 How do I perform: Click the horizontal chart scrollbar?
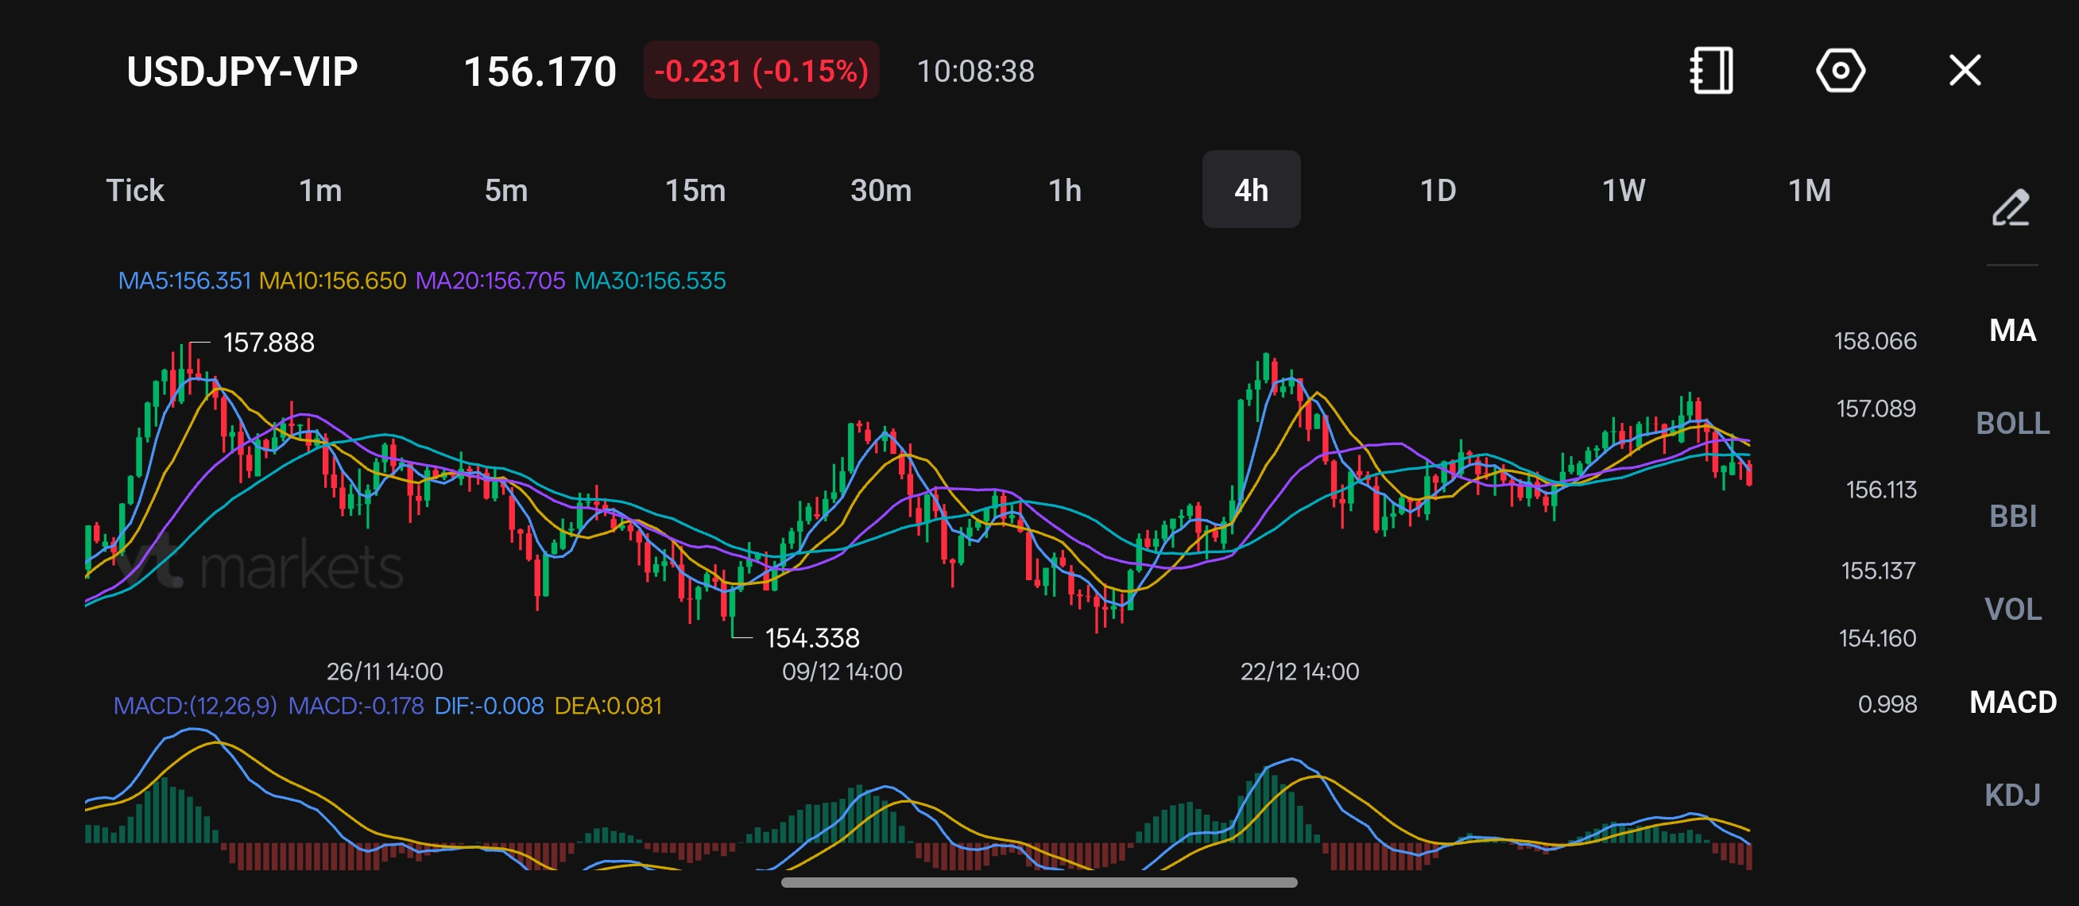(1039, 882)
